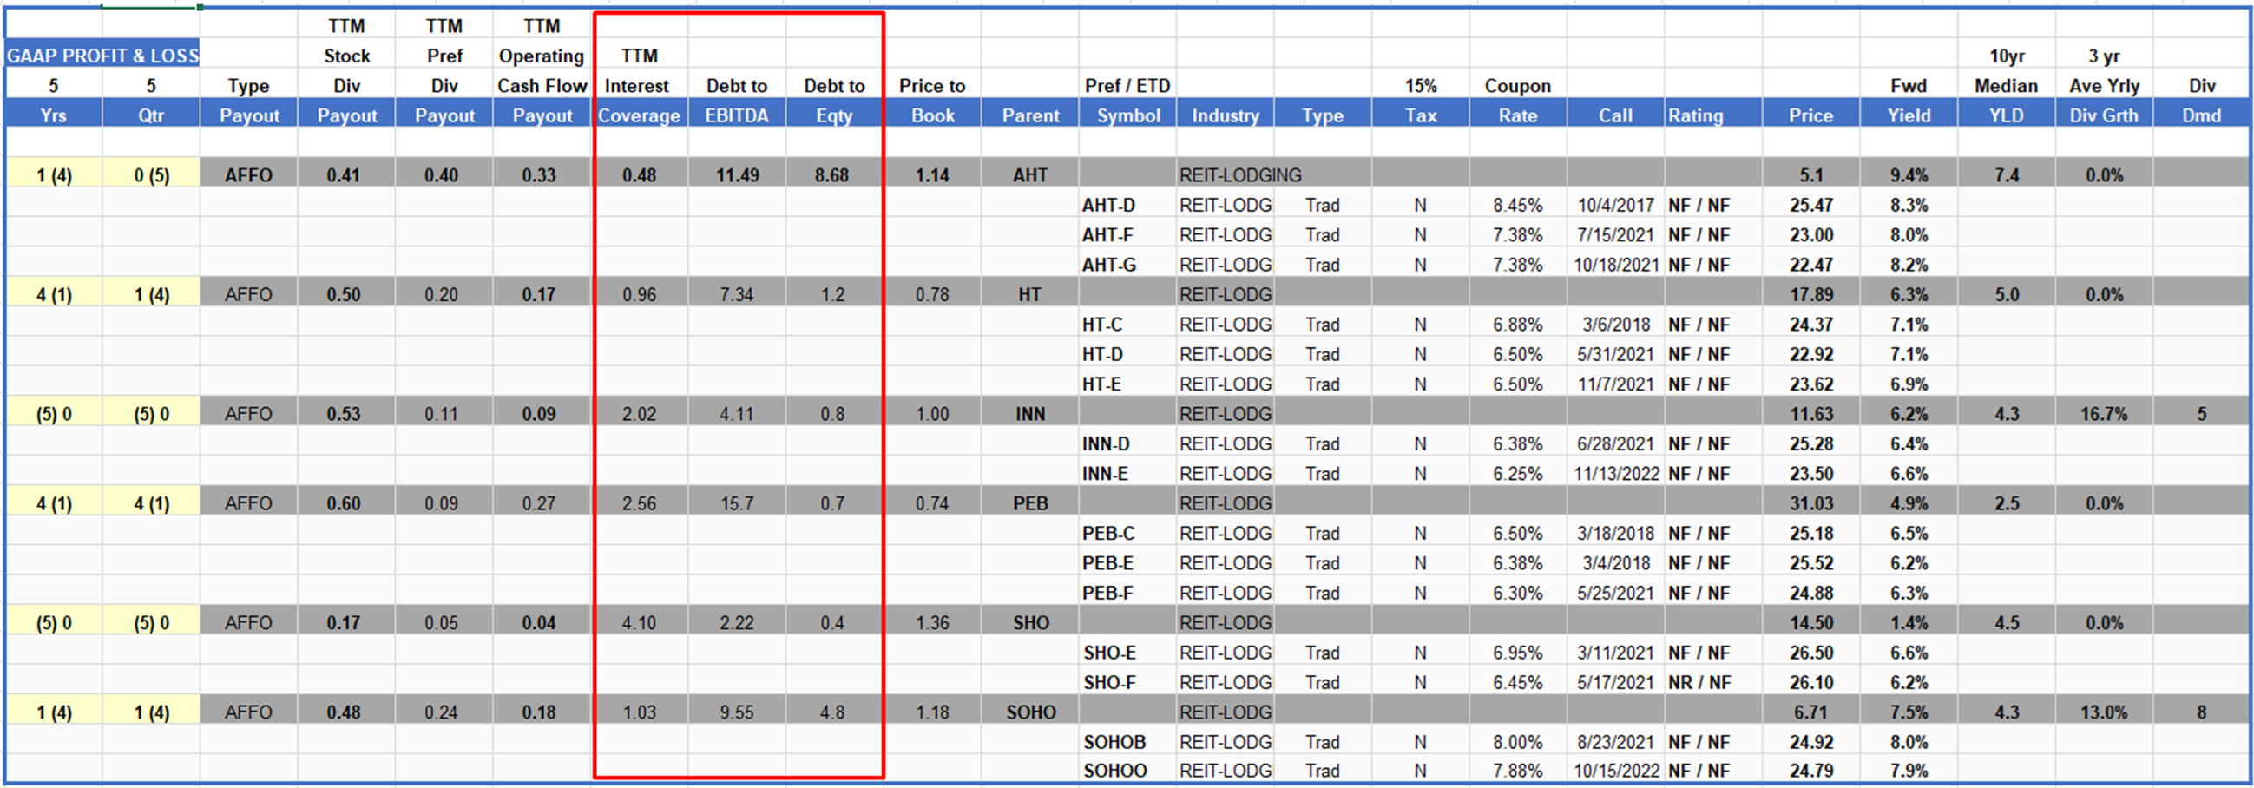This screenshot has height=788, width=2254.
Task: Select the Coverage column header
Action: (639, 115)
